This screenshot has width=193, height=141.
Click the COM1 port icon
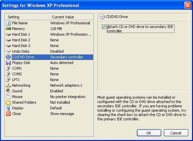click(x=8, y=68)
